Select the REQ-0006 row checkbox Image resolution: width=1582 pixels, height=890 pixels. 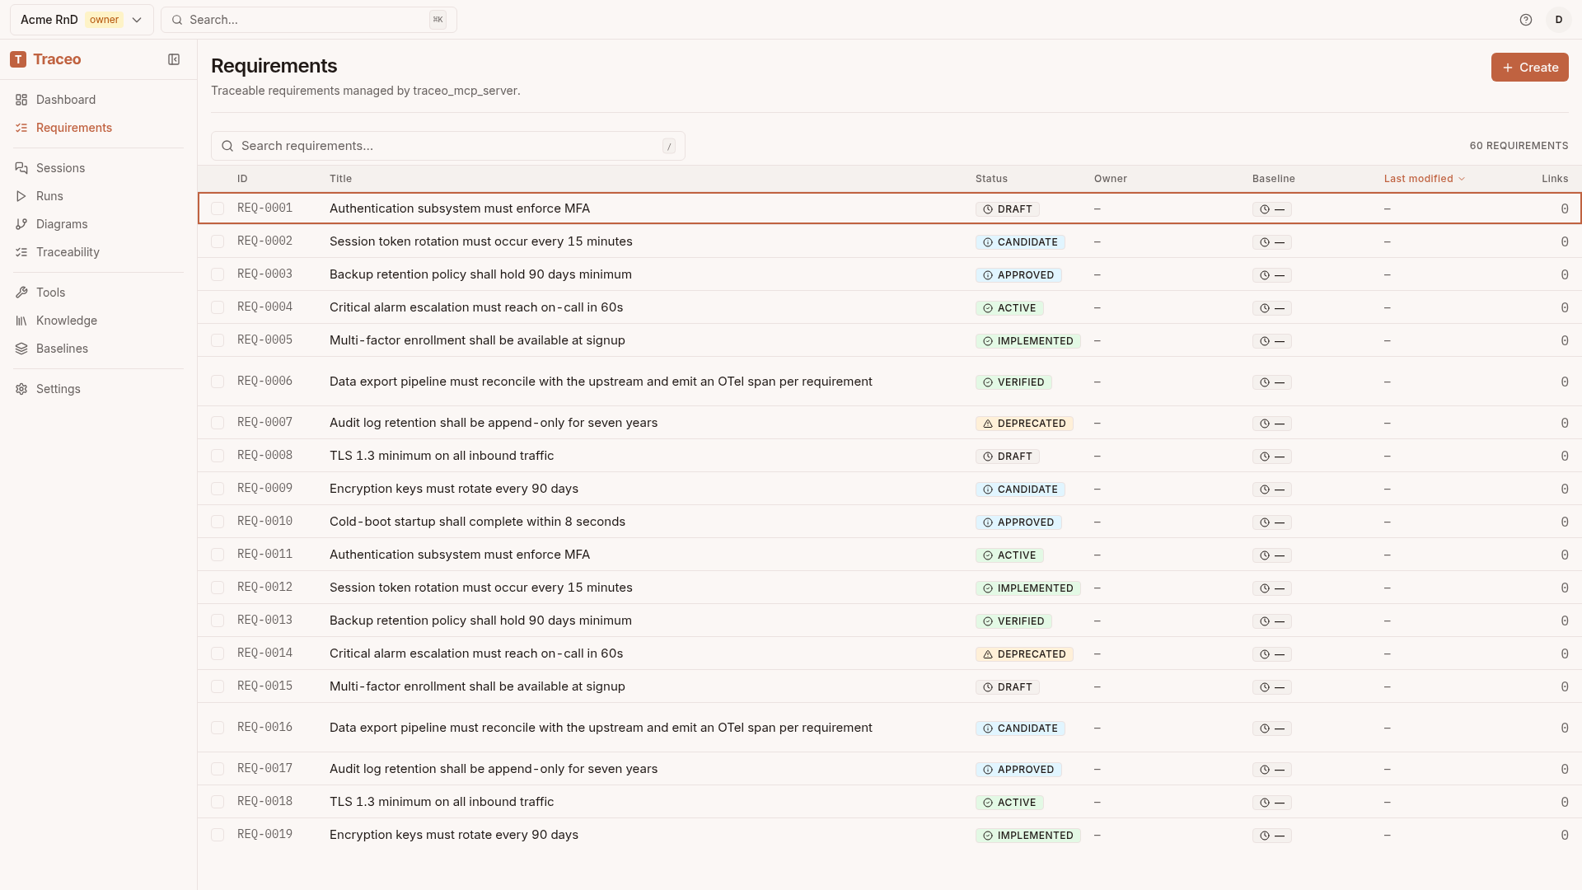pos(218,382)
